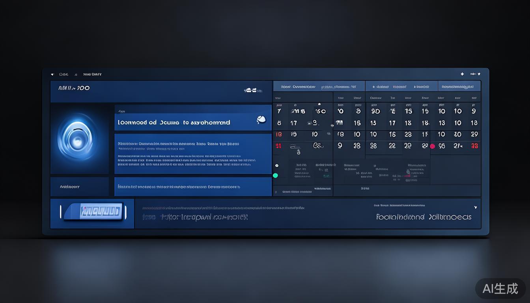Click the small button below the orb panel
The image size is (530, 303).
pos(79,187)
